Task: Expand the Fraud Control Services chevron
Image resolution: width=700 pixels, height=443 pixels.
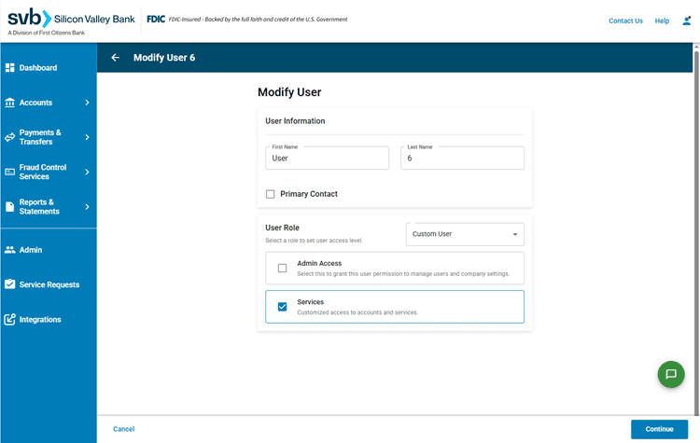Action: tap(87, 172)
